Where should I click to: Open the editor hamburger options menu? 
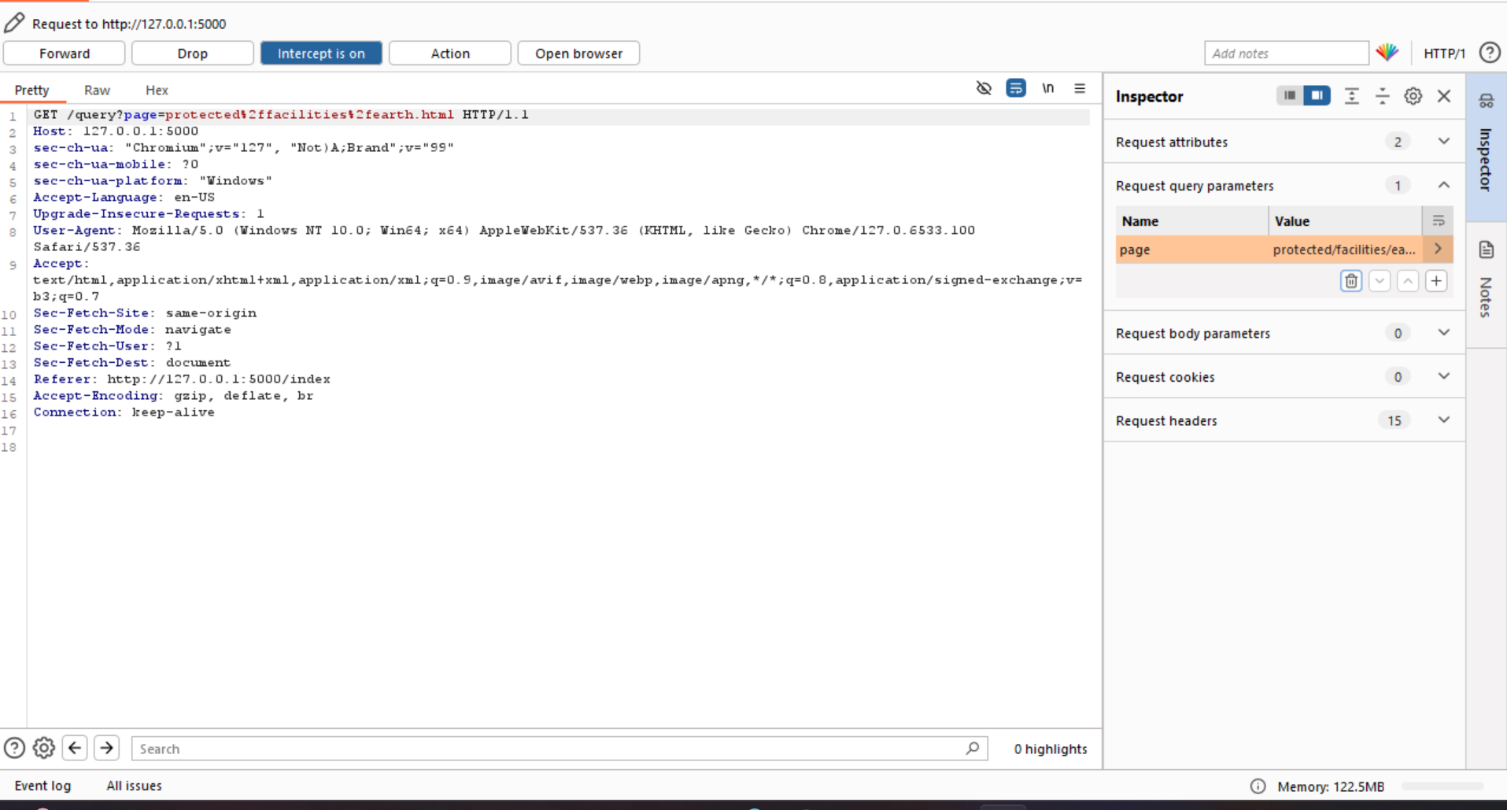(1080, 88)
